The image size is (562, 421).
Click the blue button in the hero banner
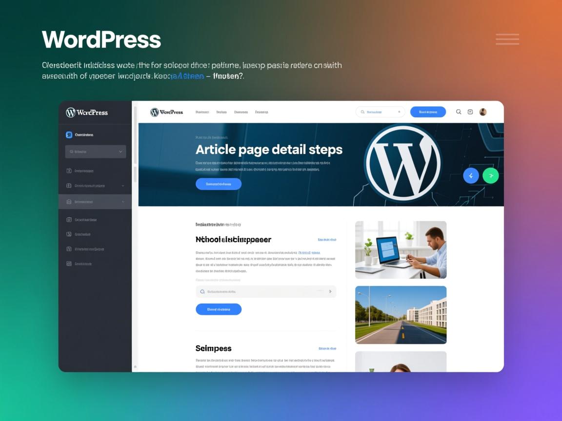pyautogui.click(x=219, y=184)
